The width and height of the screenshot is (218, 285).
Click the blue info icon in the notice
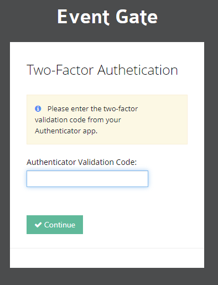click(38, 108)
